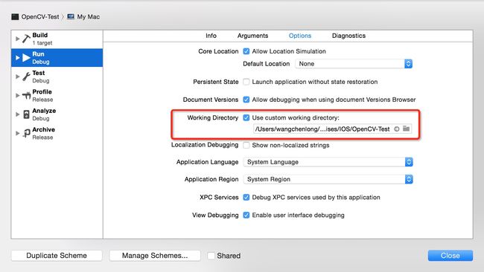Uncheck Use custom working directory
This screenshot has width=484, height=272.
click(246, 117)
